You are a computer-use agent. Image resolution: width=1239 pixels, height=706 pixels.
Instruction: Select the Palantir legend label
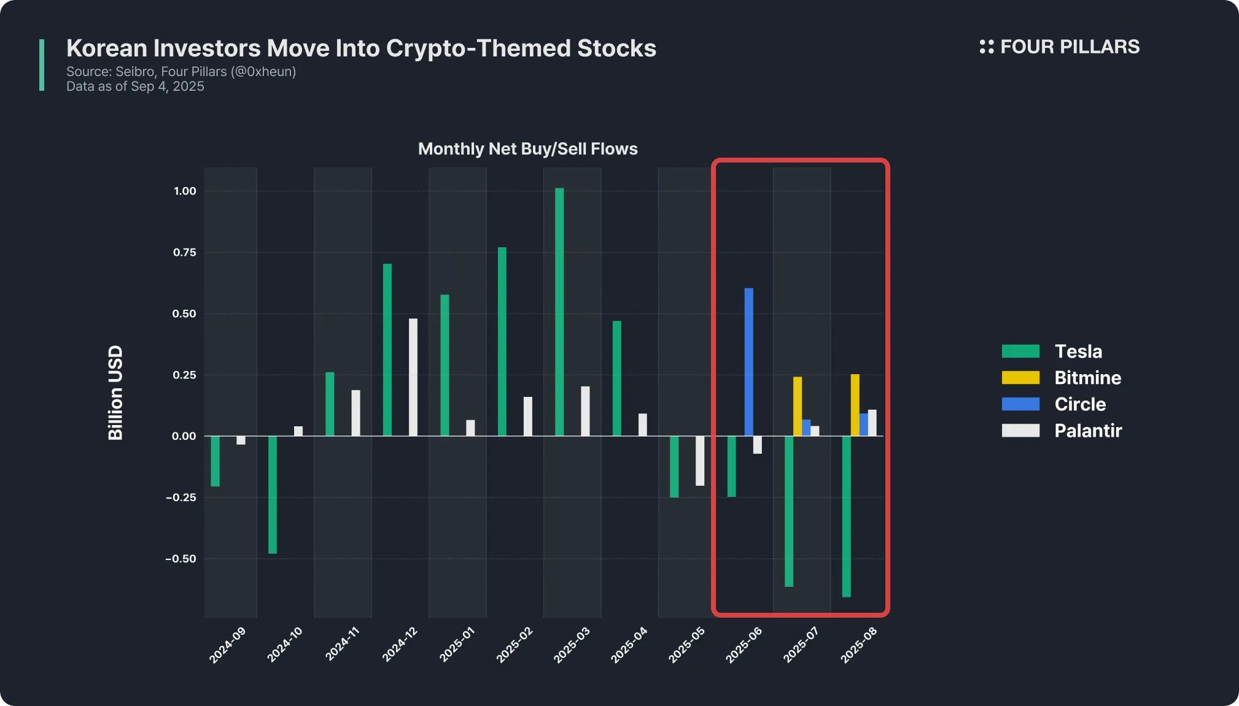[x=1088, y=431]
